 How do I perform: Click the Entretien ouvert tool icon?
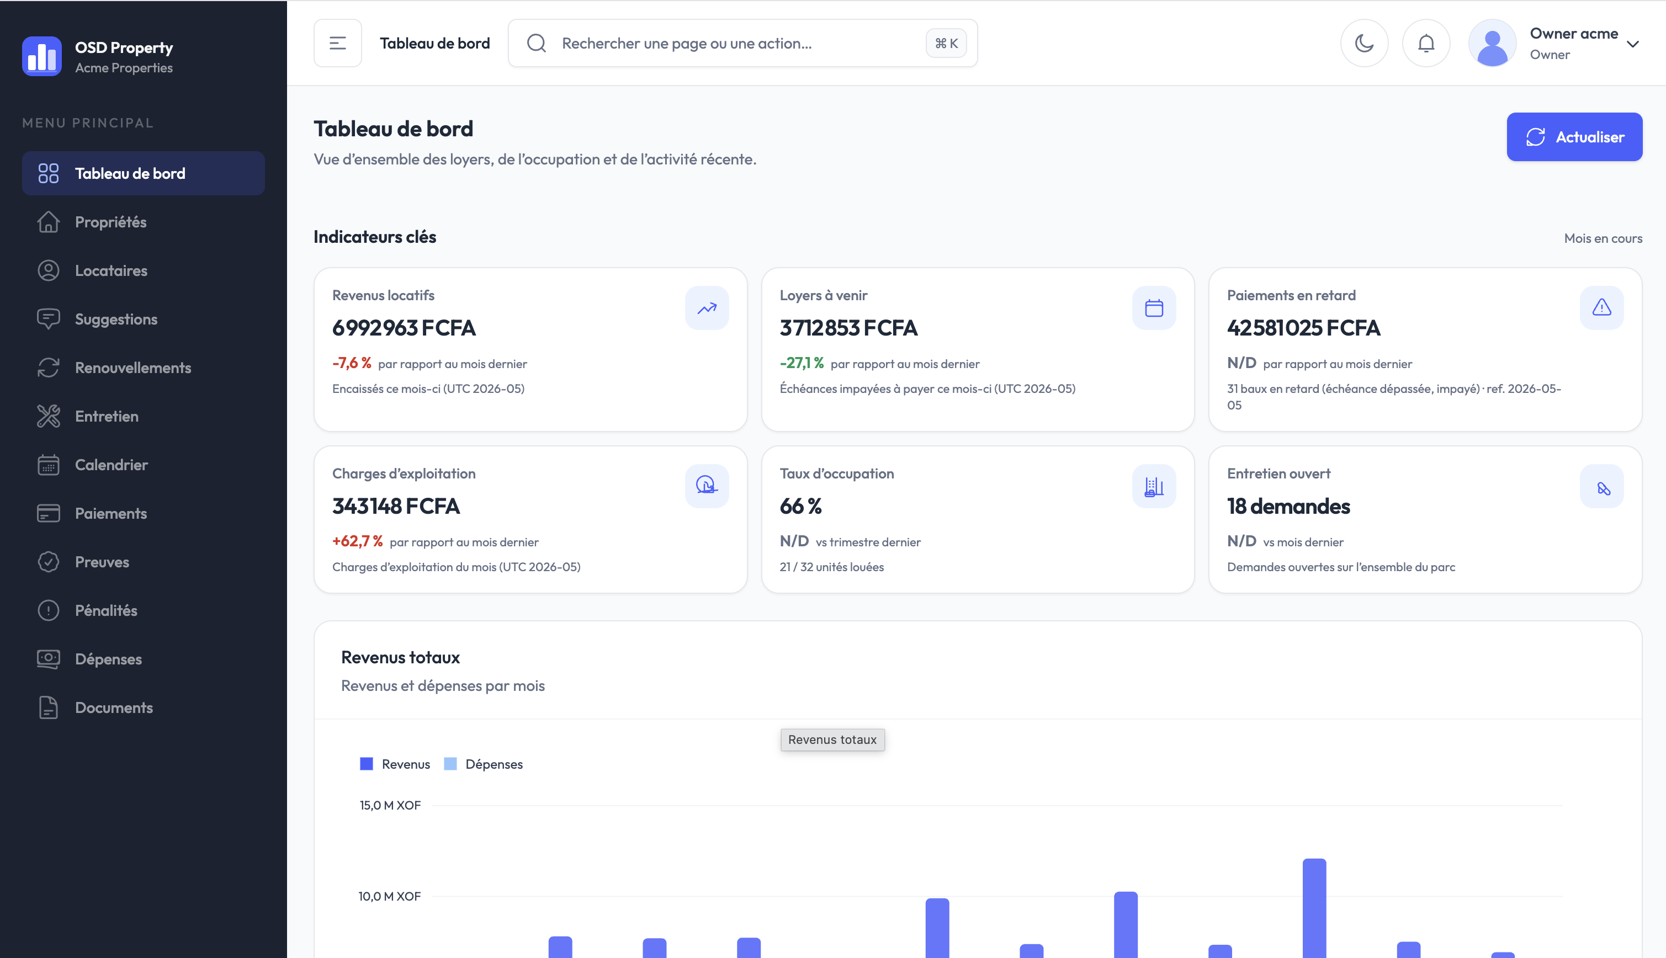[1601, 486]
